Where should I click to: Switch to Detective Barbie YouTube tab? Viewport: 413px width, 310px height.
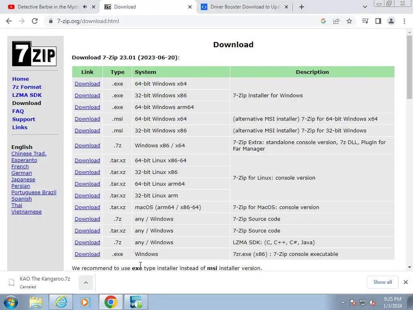[x=48, y=7]
